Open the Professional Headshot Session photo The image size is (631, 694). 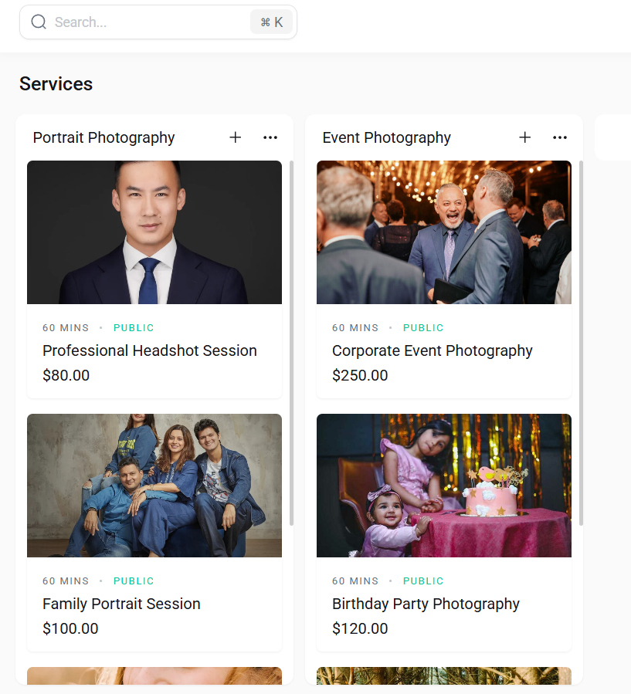[154, 232]
